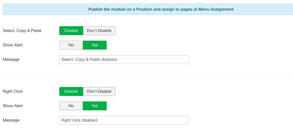Enable Yes for the Right Click alert

click(95, 106)
